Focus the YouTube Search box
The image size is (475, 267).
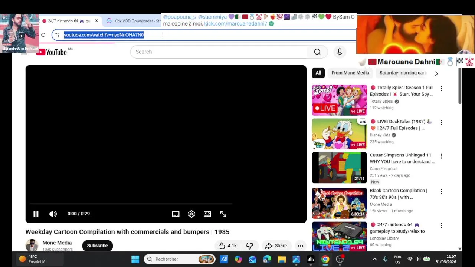point(219,52)
